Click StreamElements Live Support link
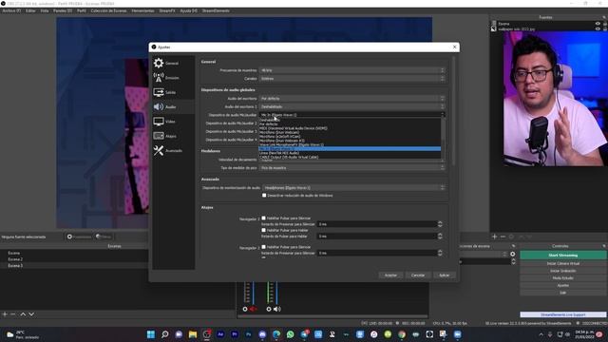 [563, 314]
